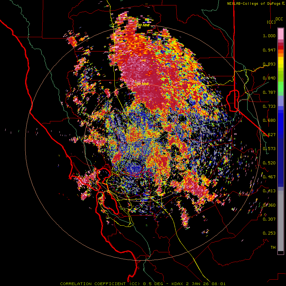
Task: Select the 0.840 legend value
Action: (x=269, y=78)
